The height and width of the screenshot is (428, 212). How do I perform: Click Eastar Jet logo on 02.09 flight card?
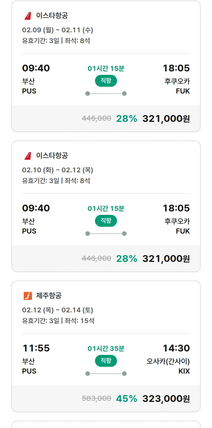[28, 16]
